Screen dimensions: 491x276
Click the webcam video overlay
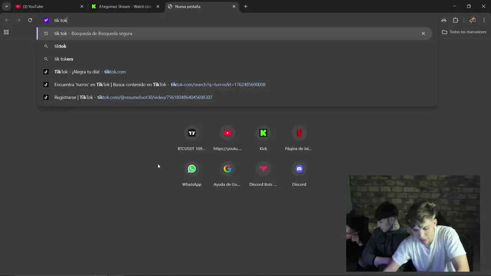tap(413, 223)
